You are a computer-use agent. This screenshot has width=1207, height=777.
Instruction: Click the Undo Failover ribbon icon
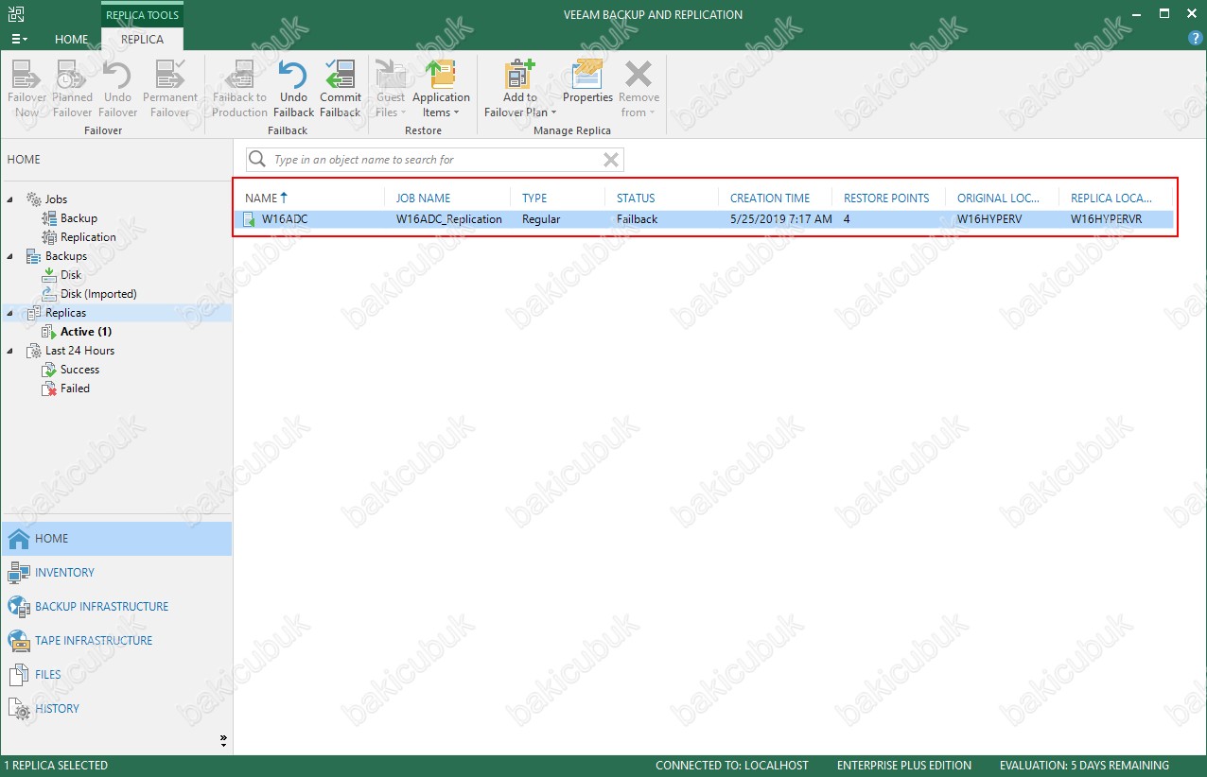point(117,90)
